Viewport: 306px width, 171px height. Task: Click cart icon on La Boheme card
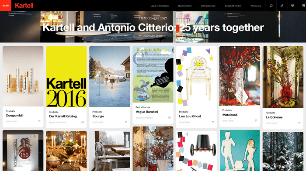(299, 123)
